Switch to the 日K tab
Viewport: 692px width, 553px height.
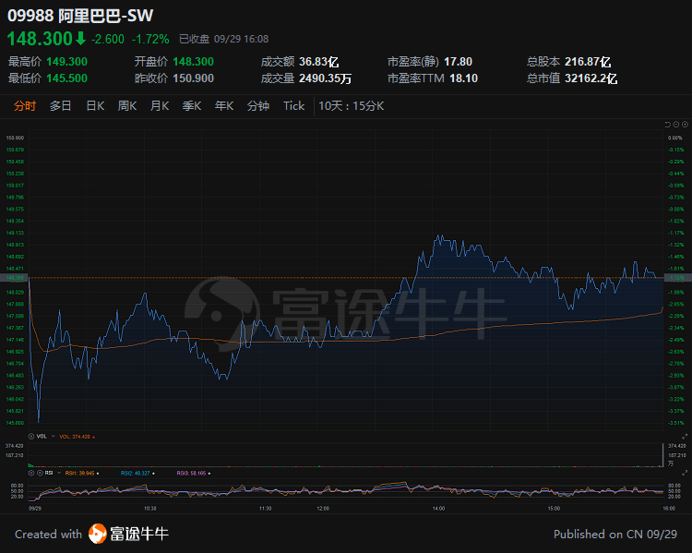[x=95, y=106]
